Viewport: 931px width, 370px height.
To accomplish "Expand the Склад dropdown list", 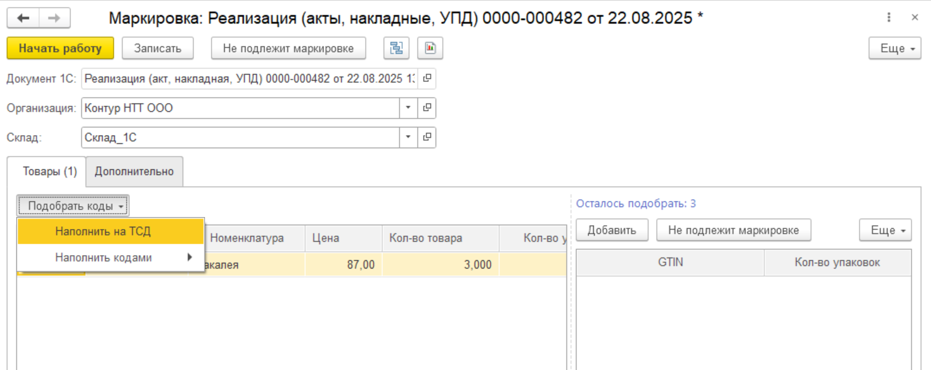I will (408, 137).
